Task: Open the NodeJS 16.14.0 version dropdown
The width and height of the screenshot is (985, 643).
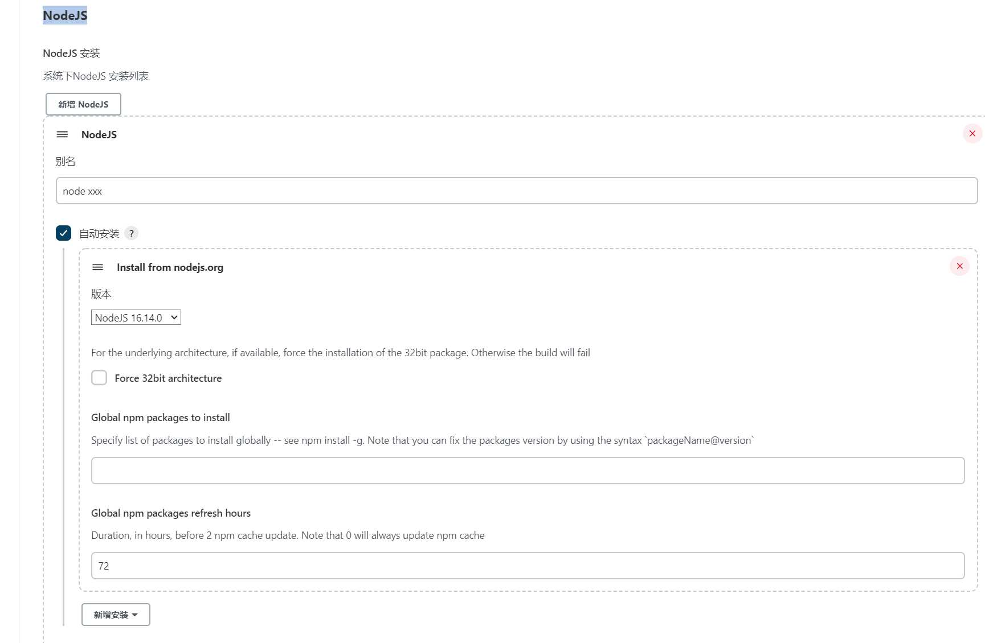Action: (x=136, y=318)
